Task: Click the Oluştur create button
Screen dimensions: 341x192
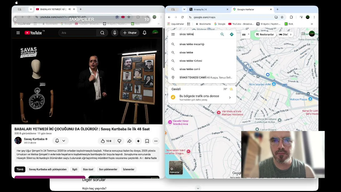Action: click(x=130, y=33)
